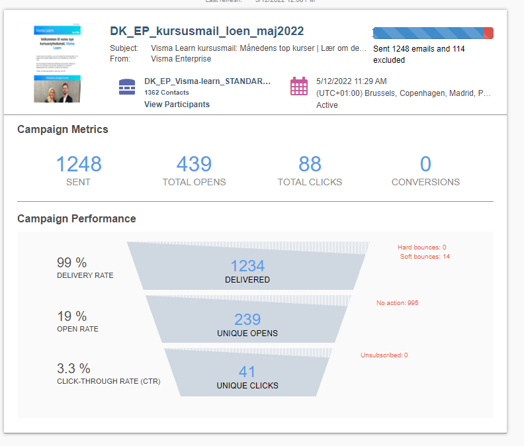The width and height of the screenshot is (524, 446).
Task: Click From sender Visma Enterprise
Action: (x=181, y=59)
